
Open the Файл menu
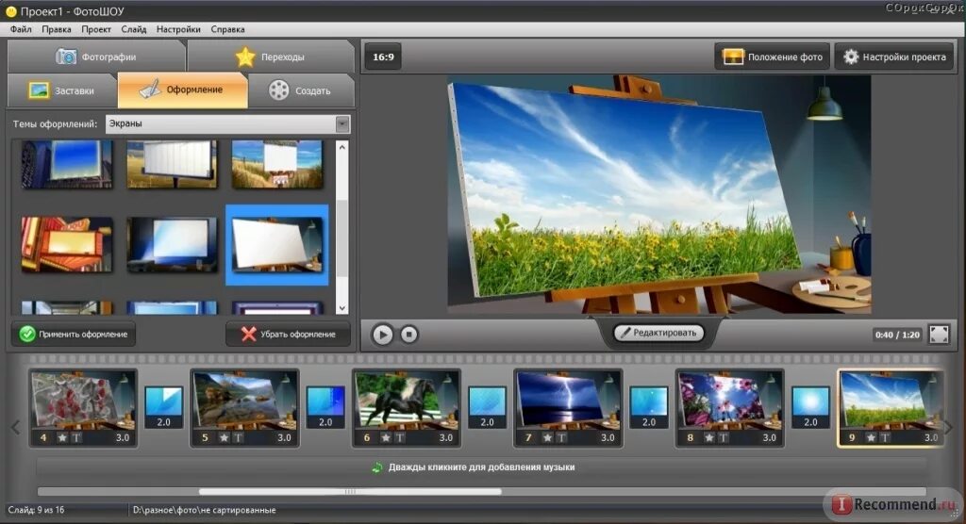coord(21,29)
